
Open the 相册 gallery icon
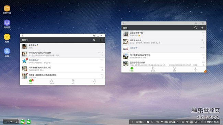tap(7, 38)
